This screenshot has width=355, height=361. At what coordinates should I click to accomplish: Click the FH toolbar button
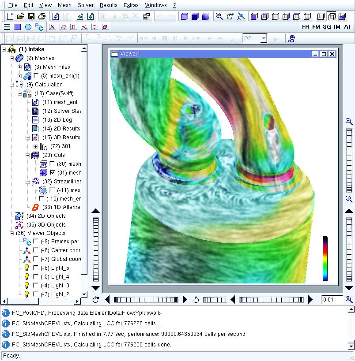pyautogui.click(x=306, y=27)
